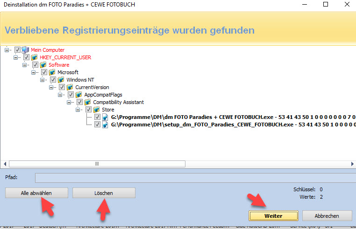Collapse the Mein Computer node

coord(7,50)
